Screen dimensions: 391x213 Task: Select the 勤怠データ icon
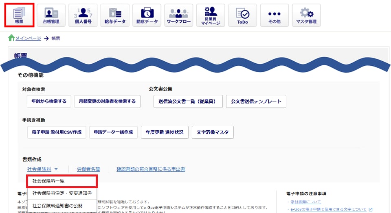pyautogui.click(x=147, y=15)
